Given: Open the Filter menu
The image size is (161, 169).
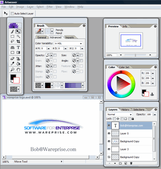Looking at the screenshot, I should click(x=50, y=7).
